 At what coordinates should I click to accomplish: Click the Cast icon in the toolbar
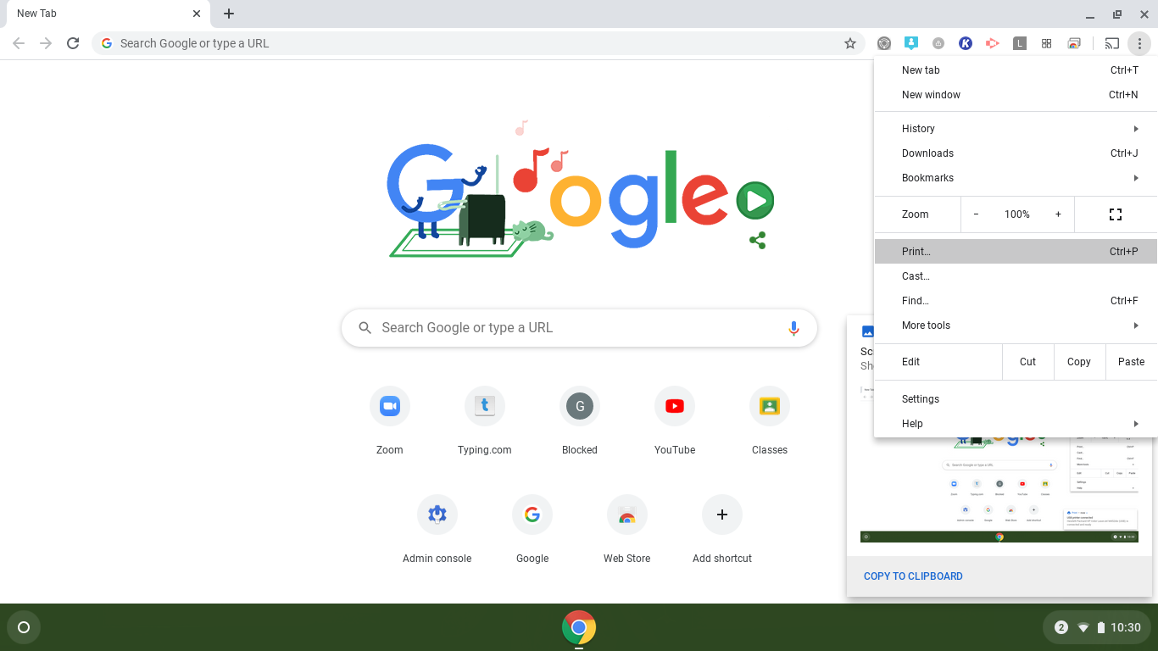1112,43
